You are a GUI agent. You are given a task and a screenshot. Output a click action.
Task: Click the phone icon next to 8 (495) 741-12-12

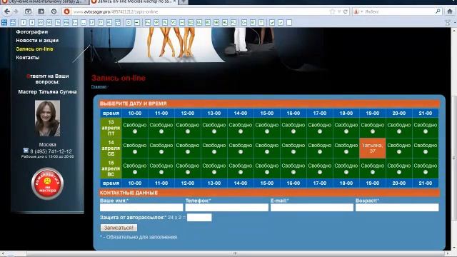click(x=26, y=151)
